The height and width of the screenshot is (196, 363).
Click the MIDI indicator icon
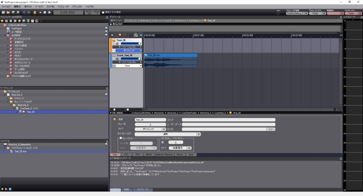tap(278, 13)
